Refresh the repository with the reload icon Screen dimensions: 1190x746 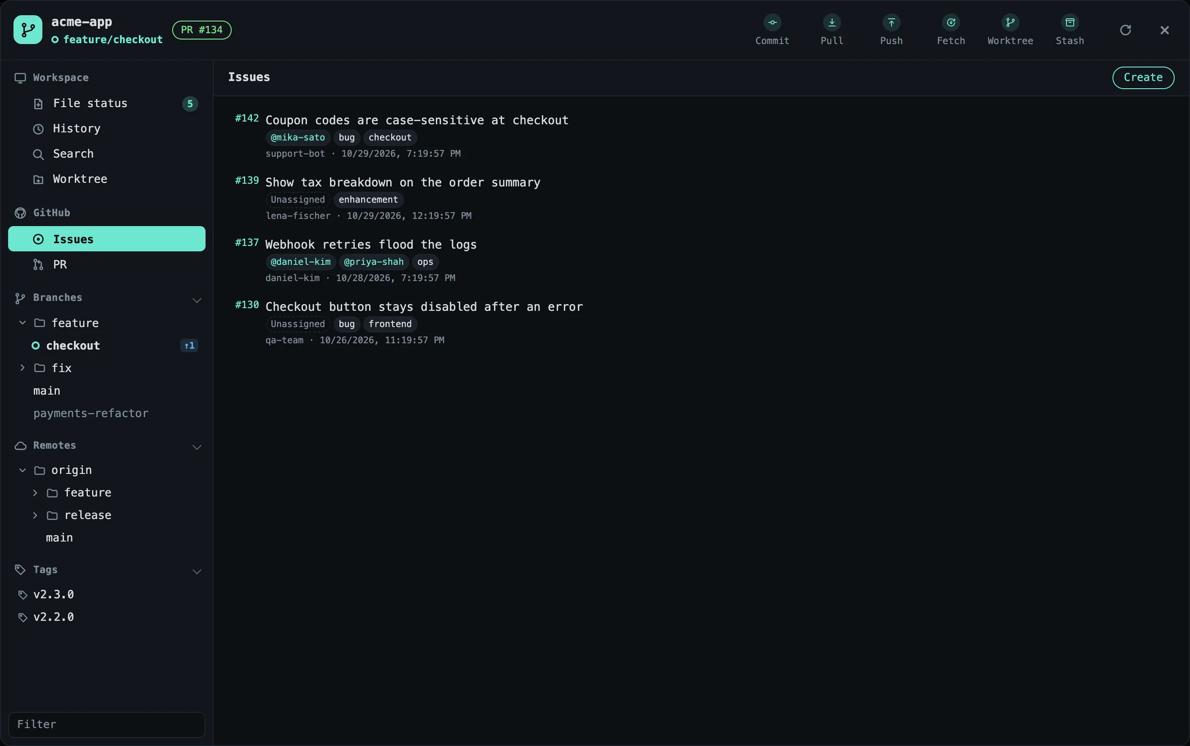point(1126,30)
